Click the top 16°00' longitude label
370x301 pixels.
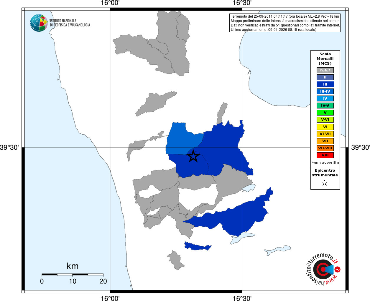110,3
